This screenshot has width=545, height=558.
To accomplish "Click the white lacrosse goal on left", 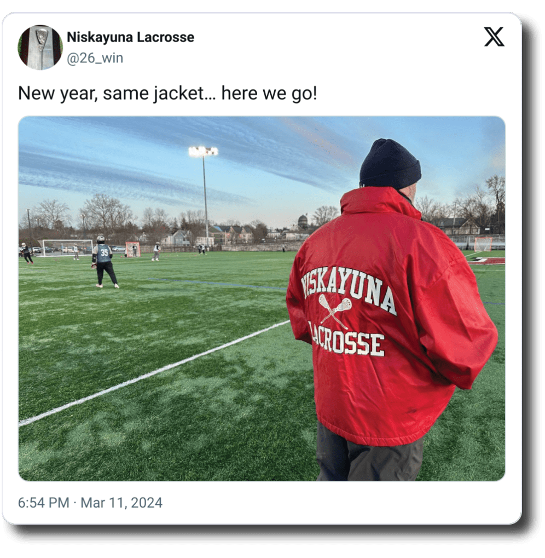I will 67,248.
